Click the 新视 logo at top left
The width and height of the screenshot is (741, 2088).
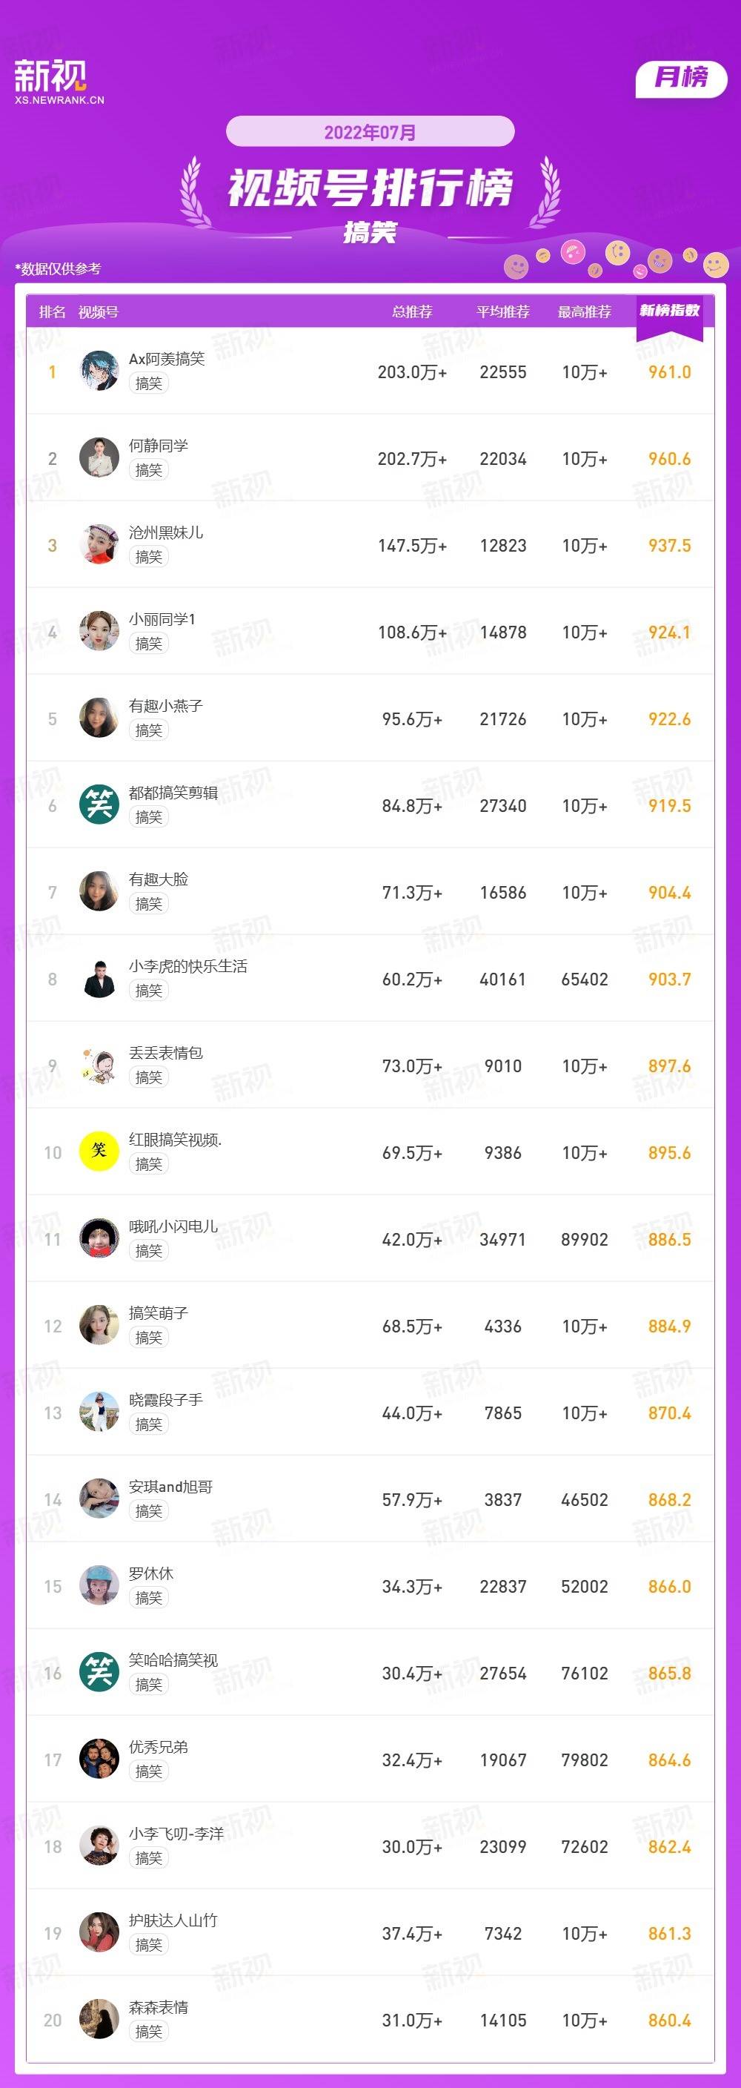pos(59,82)
